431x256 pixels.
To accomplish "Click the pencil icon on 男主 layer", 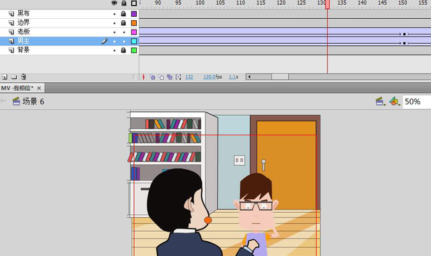I will pyautogui.click(x=104, y=41).
